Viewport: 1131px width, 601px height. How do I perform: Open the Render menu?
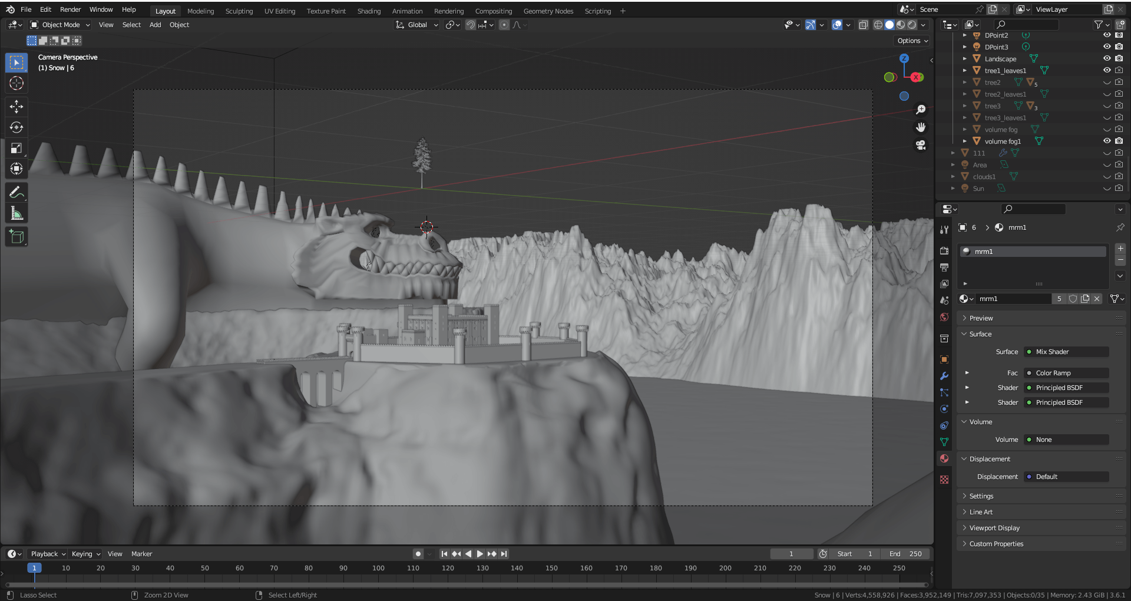(70, 9)
